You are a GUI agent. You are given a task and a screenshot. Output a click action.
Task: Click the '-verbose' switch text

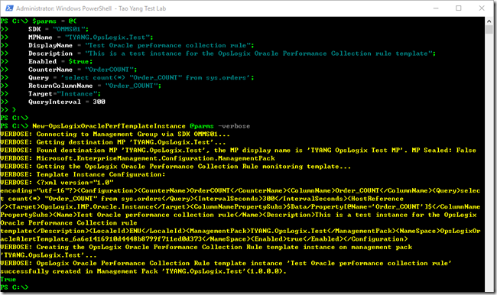[234, 126]
